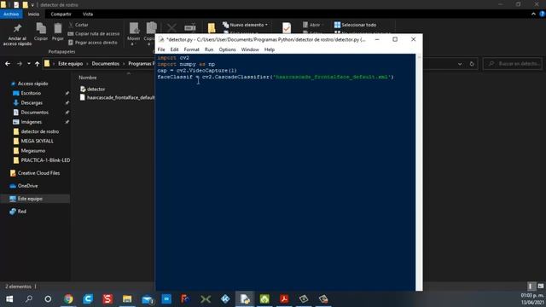The height and width of the screenshot is (307, 546).
Task: Go up one folder level arrow
Action: pyautogui.click(x=37, y=64)
